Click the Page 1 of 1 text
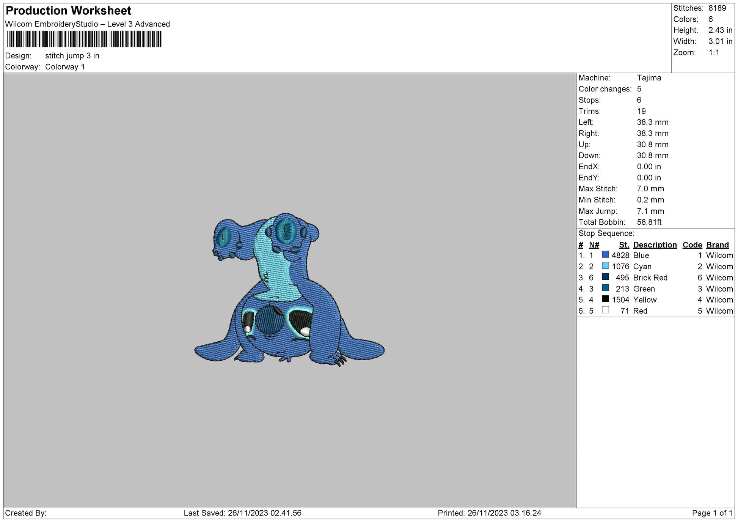The image size is (738, 522). tap(712, 513)
